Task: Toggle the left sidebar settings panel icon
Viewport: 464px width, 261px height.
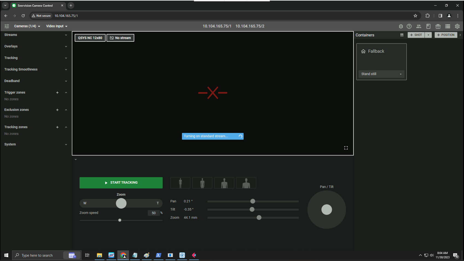Action: point(7,26)
